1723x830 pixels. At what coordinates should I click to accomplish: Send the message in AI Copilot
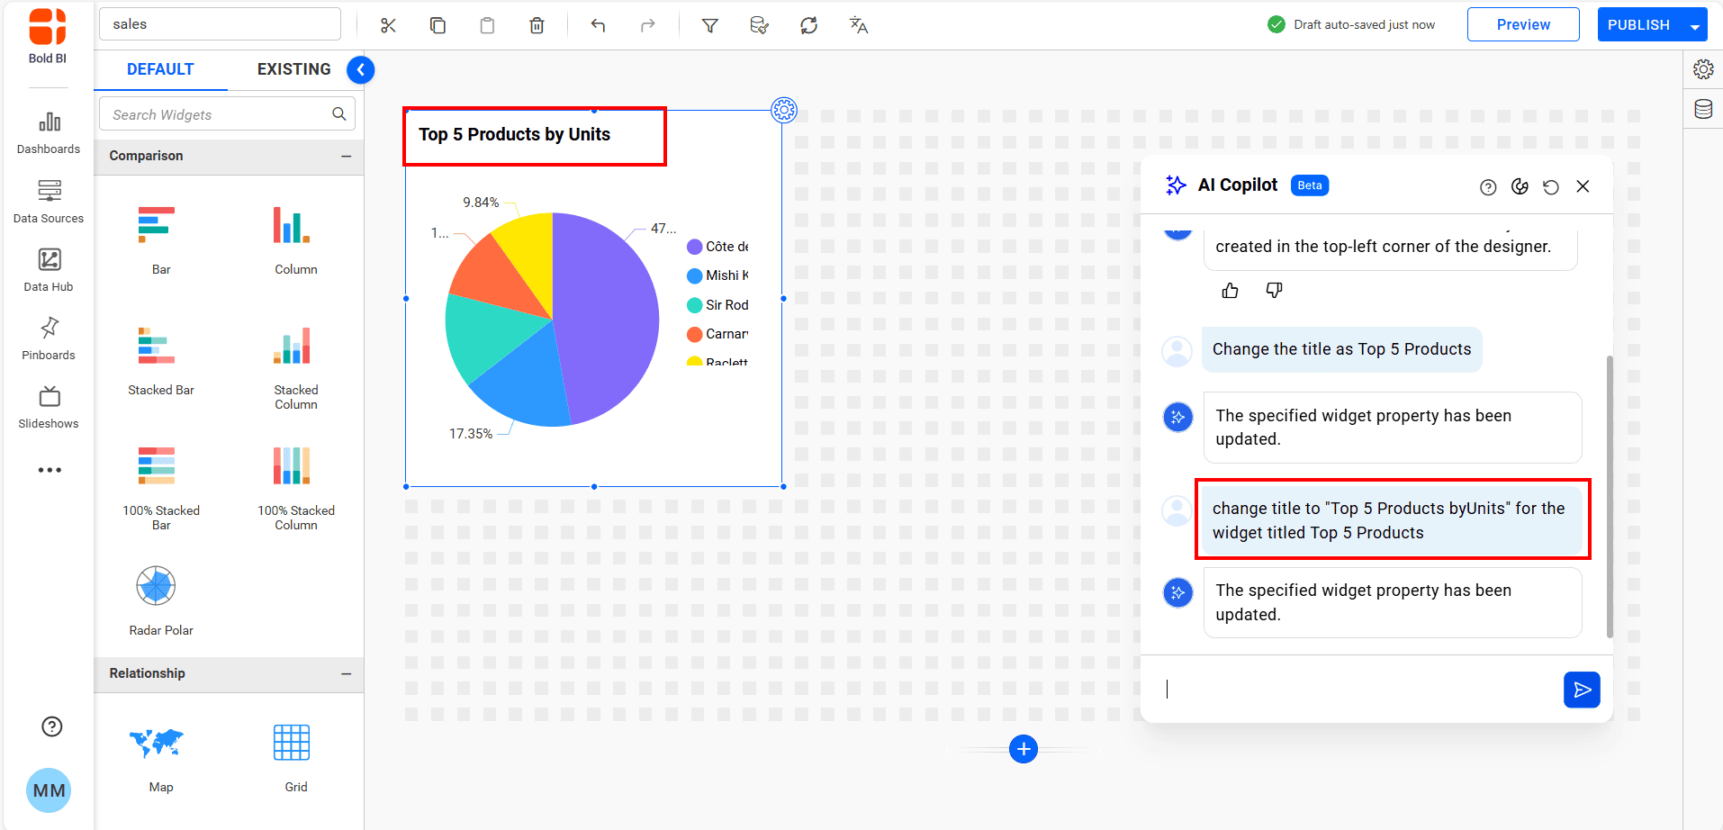click(1583, 690)
